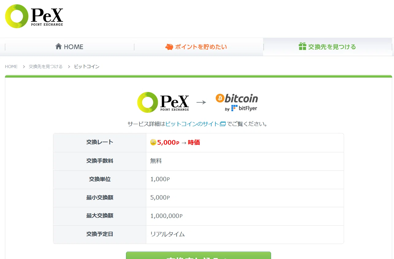Open the 交換先を見つける tab
This screenshot has height=259, width=394.
[x=327, y=47]
